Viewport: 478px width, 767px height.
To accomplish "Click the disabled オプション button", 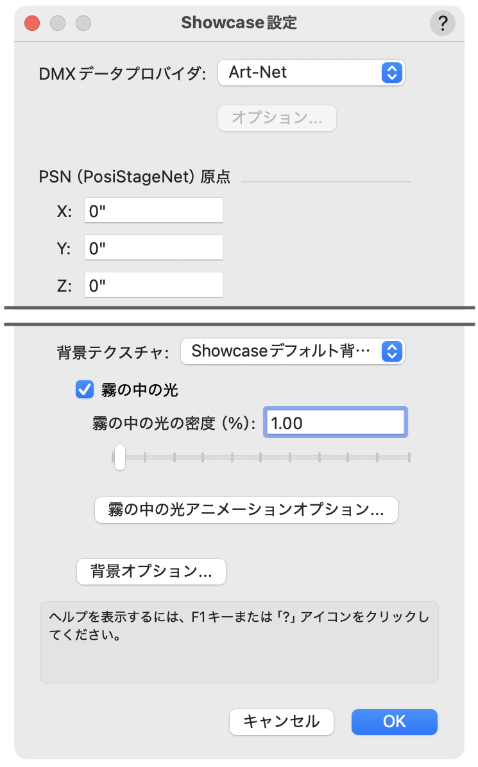I will pos(277,118).
